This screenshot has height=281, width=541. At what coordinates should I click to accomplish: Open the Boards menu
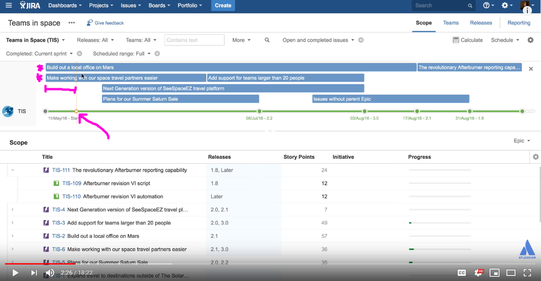coord(159,5)
